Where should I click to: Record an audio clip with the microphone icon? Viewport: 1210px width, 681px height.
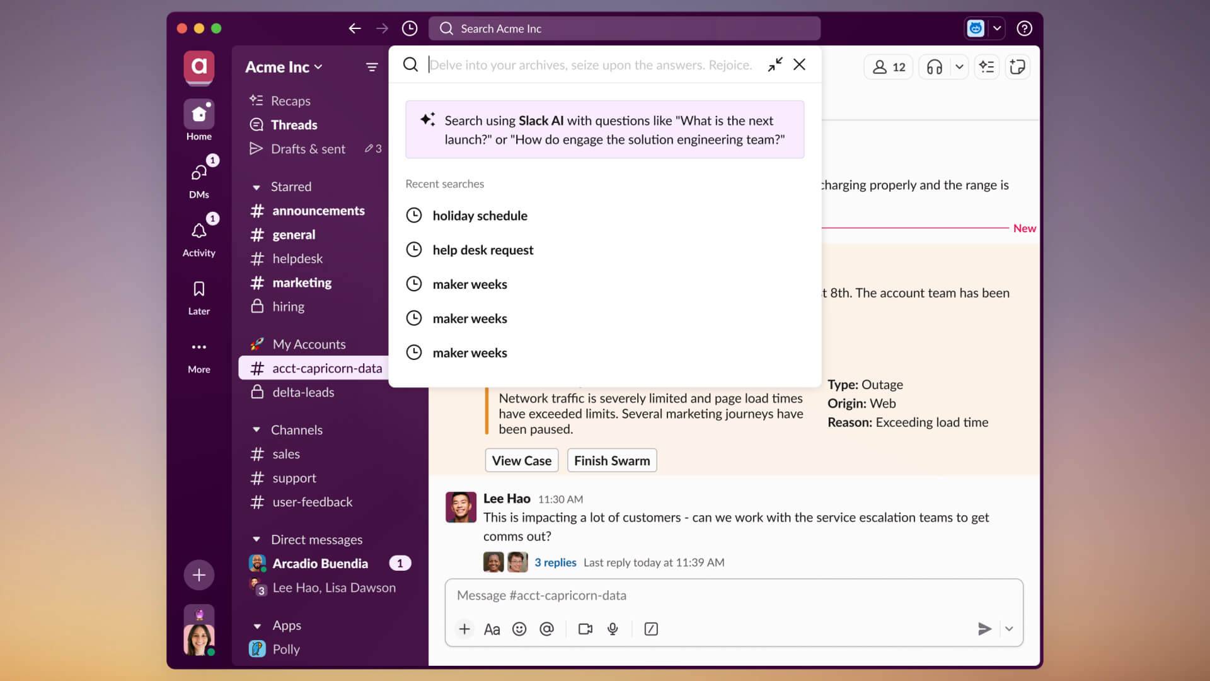pos(613,629)
